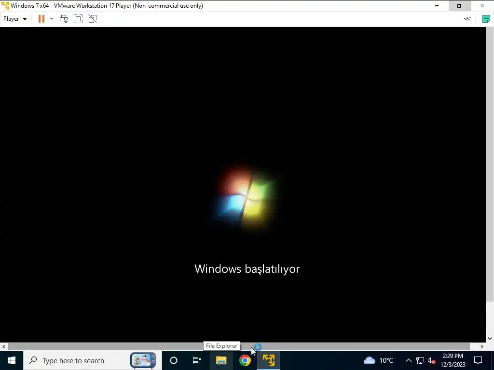This screenshot has width=494, height=370.
Task: Open the VMware green notes icon
Action: [486, 19]
